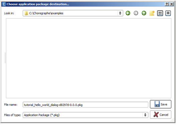Navigate up to the parent directory
Image resolution: width=176 pixels, height=126 pixels.
[144, 13]
